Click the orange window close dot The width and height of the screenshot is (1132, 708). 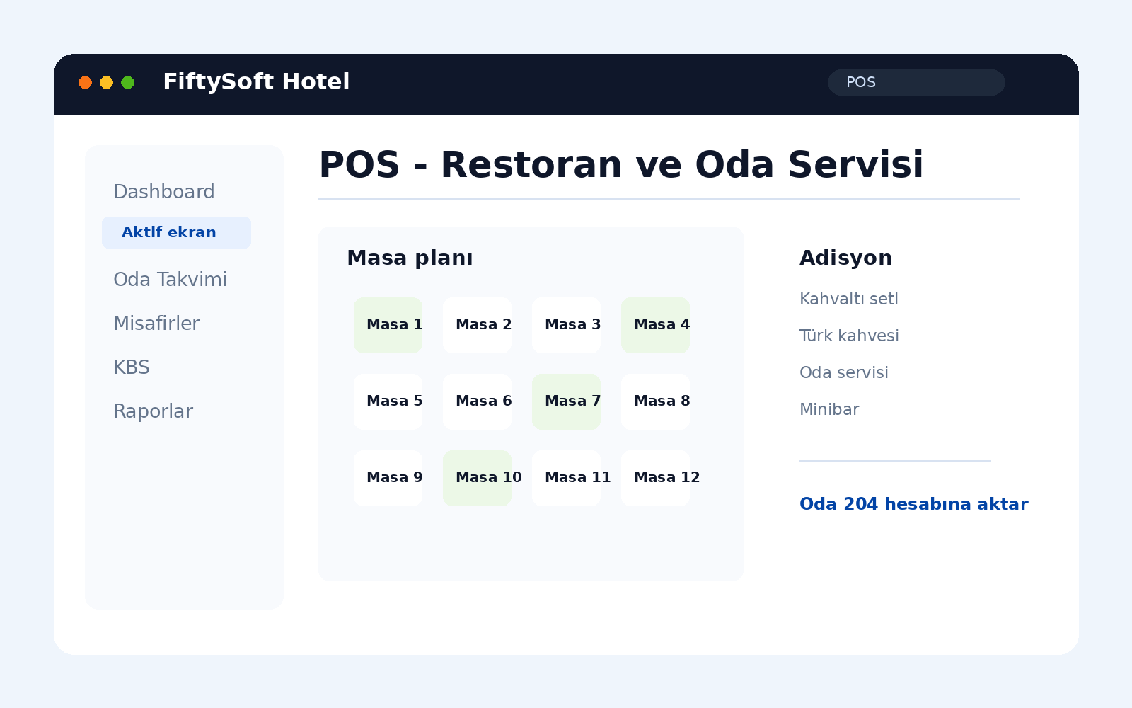point(85,82)
